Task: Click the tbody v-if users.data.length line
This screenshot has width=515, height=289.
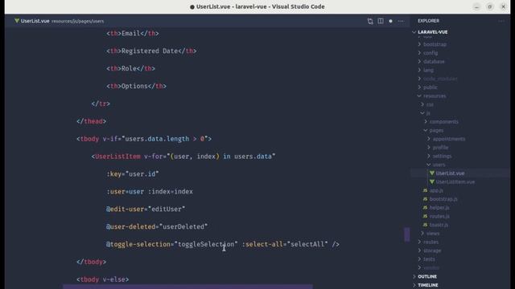Action: click(x=144, y=139)
